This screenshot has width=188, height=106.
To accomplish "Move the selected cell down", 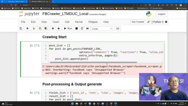I will click(59, 29).
